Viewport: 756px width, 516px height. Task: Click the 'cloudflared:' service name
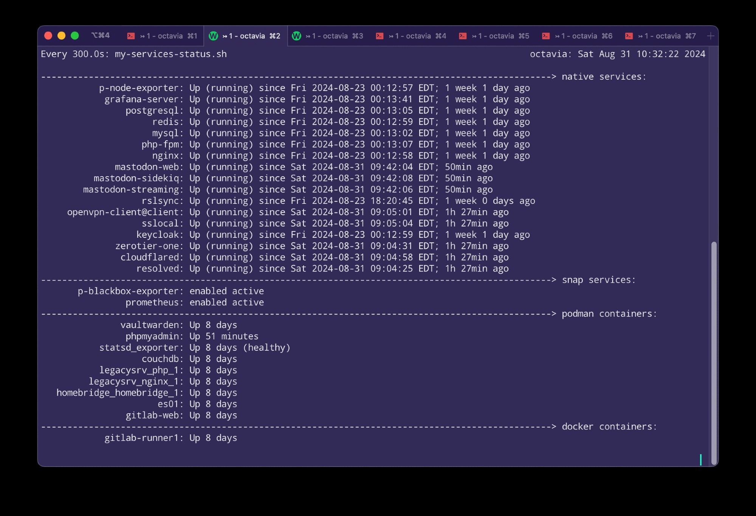152,257
